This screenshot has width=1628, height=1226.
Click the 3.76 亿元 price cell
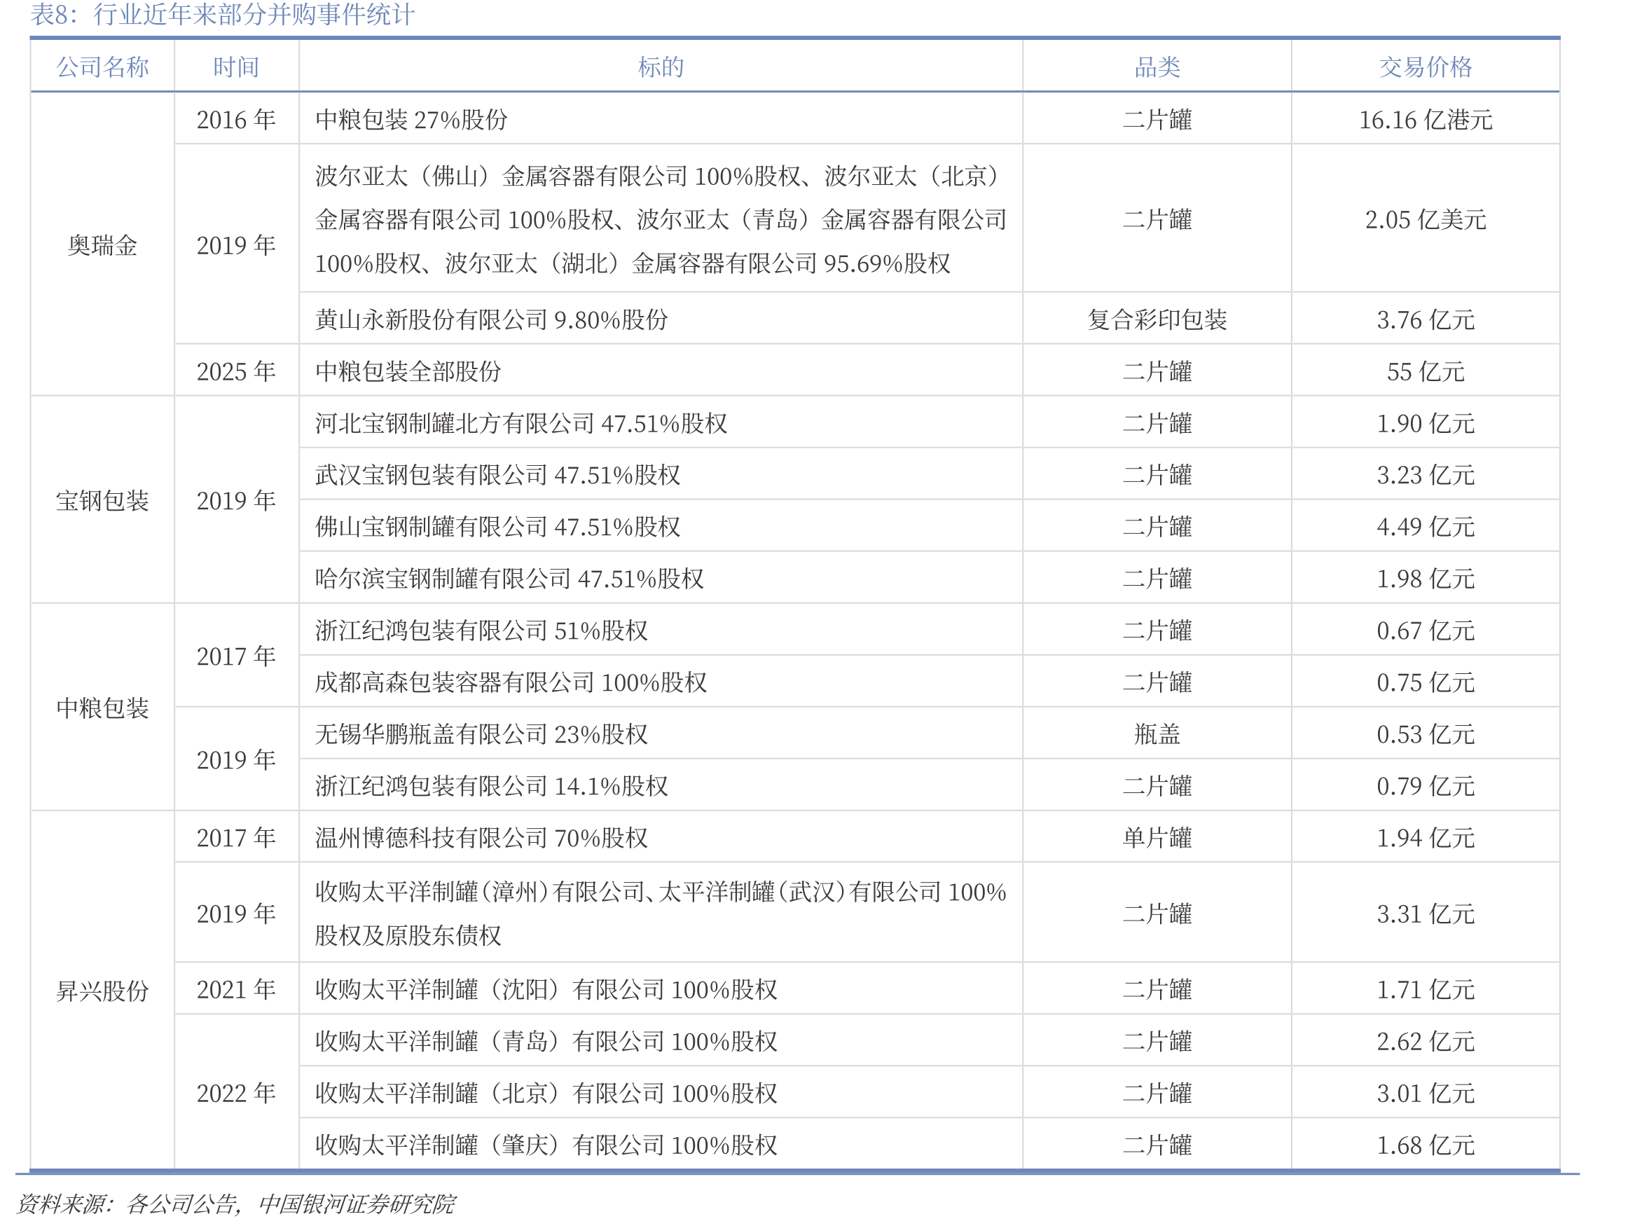1426,319
